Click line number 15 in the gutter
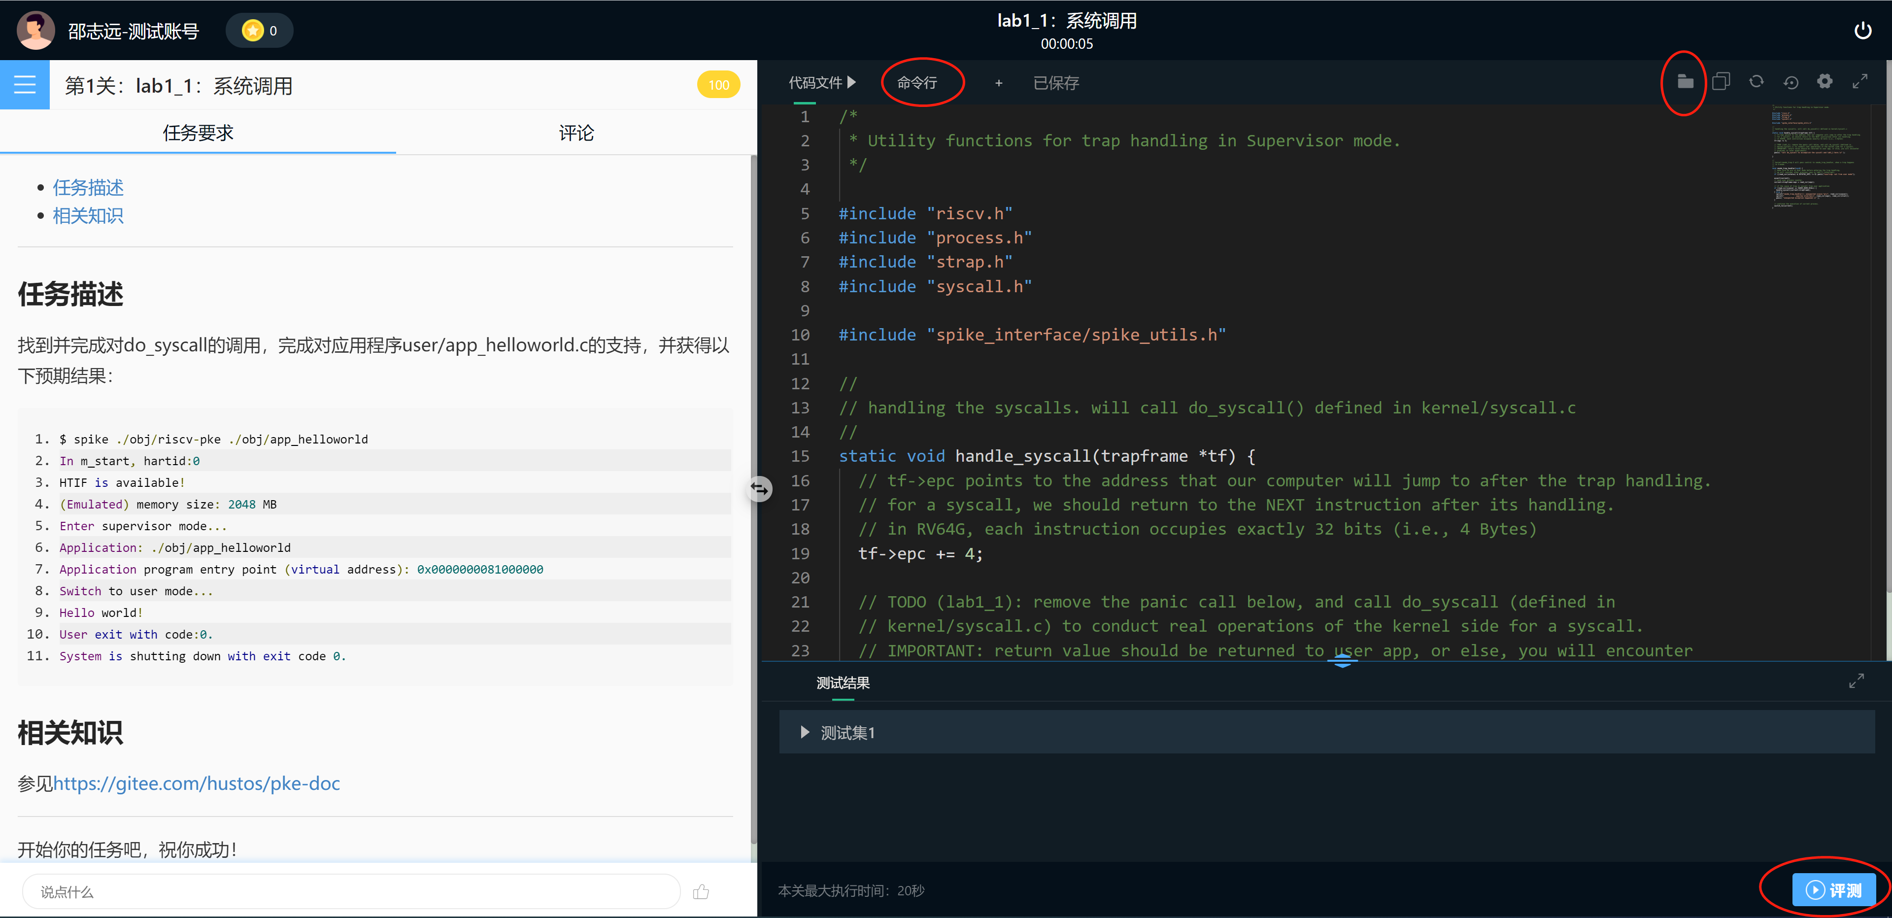This screenshot has height=918, width=1892. click(x=800, y=456)
